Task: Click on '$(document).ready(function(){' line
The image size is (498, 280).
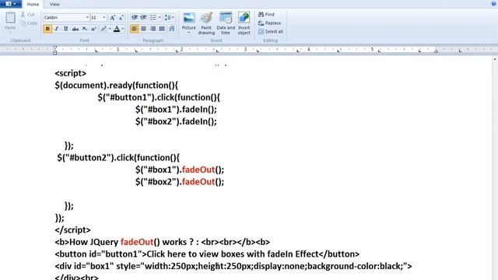Action: [x=117, y=86]
